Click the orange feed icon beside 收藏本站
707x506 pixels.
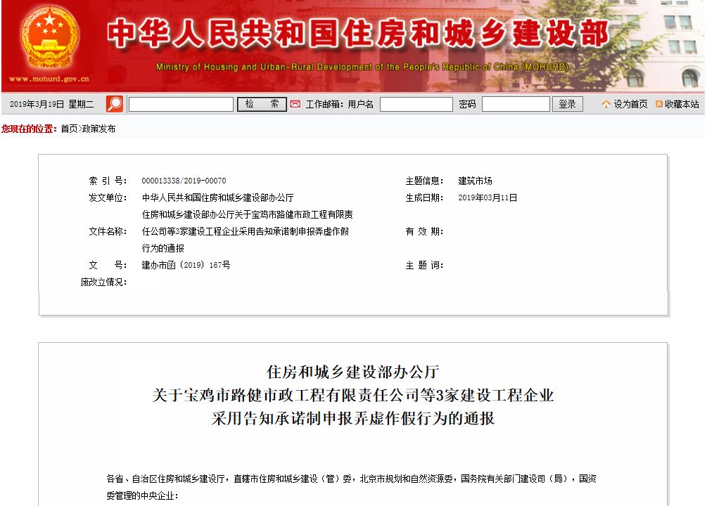658,104
